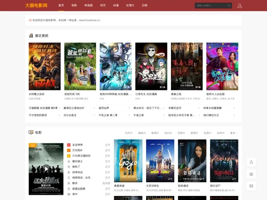The height and width of the screenshot is (200, 267).
Task: Open the 江思先生 poster
Action: click(x=151, y=66)
